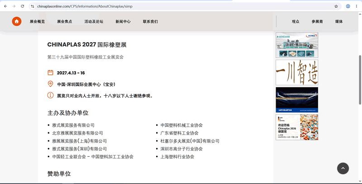362x184 pixels.
Task: Click the address bar URL field
Action: (x=182, y=6)
